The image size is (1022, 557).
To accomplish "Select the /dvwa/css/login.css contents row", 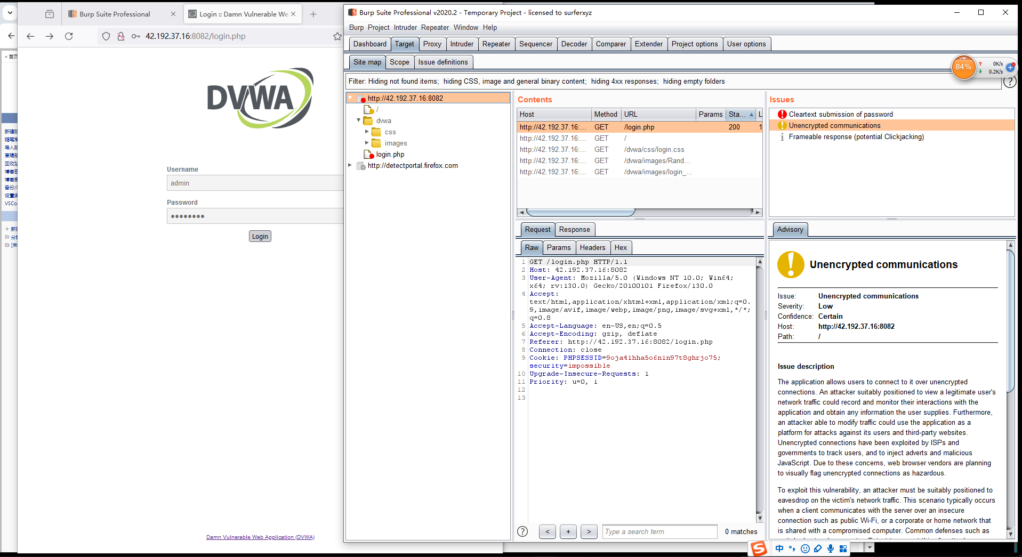I will pos(640,150).
